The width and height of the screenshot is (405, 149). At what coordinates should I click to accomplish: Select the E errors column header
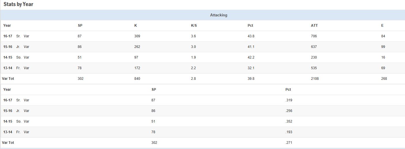pos(382,26)
